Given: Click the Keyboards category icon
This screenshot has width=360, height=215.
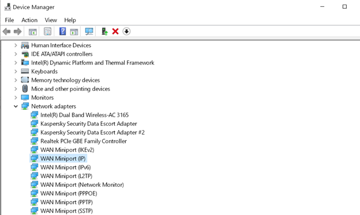Looking at the screenshot, I should (x=25, y=71).
